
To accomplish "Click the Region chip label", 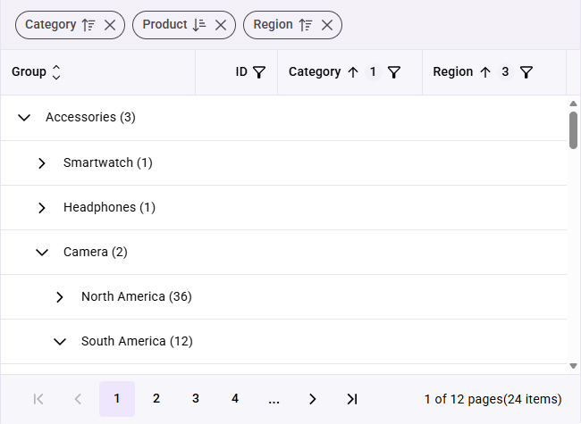I will [x=273, y=24].
